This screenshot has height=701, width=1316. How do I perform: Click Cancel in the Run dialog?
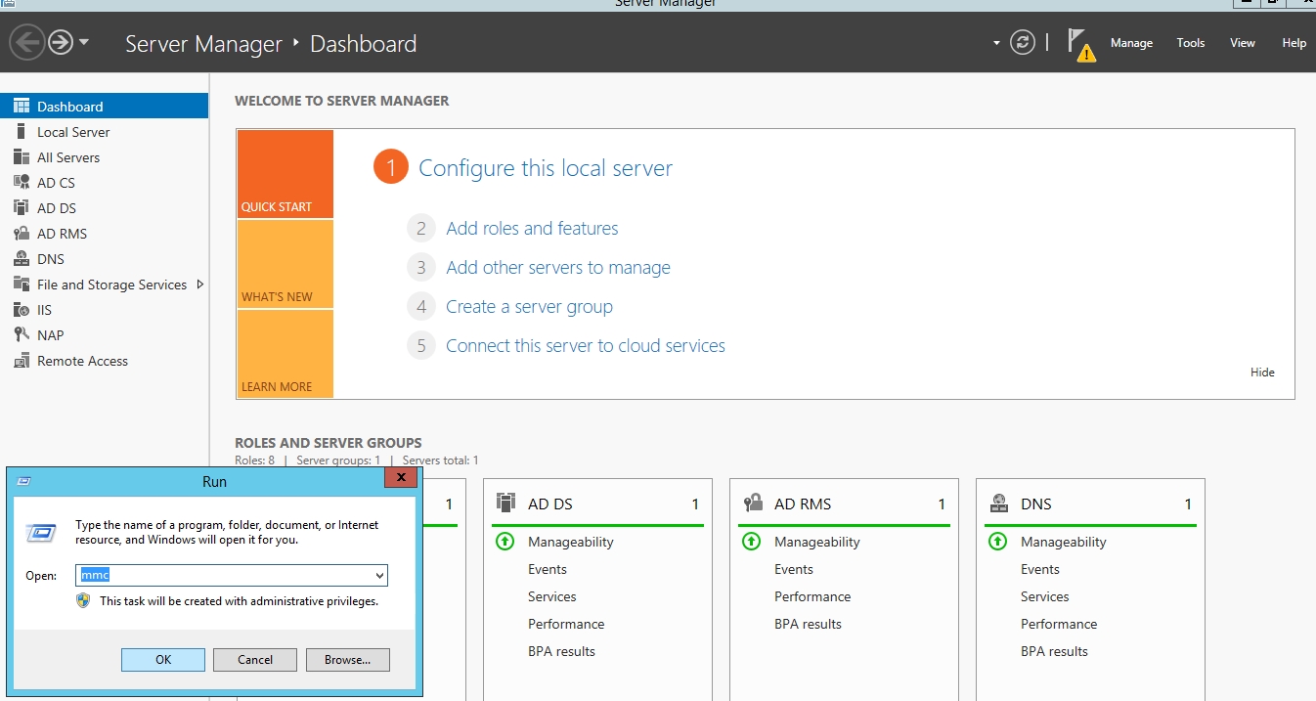[x=255, y=660]
